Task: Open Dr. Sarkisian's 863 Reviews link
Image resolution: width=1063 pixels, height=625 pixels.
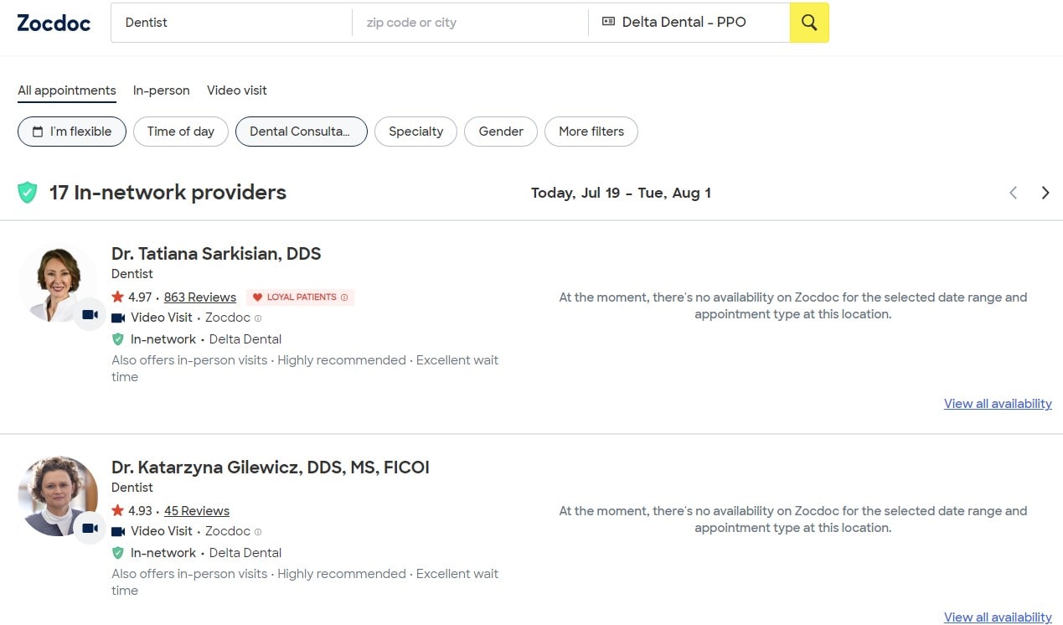Action: [200, 297]
